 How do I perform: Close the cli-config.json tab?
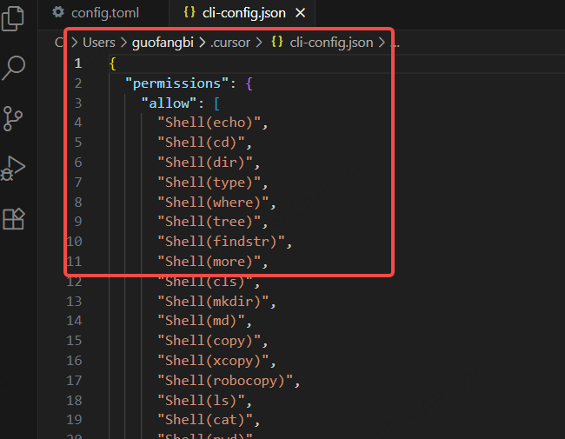300,13
